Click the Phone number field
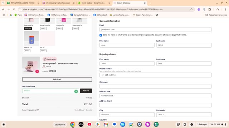229x128 pixels. [155, 75]
